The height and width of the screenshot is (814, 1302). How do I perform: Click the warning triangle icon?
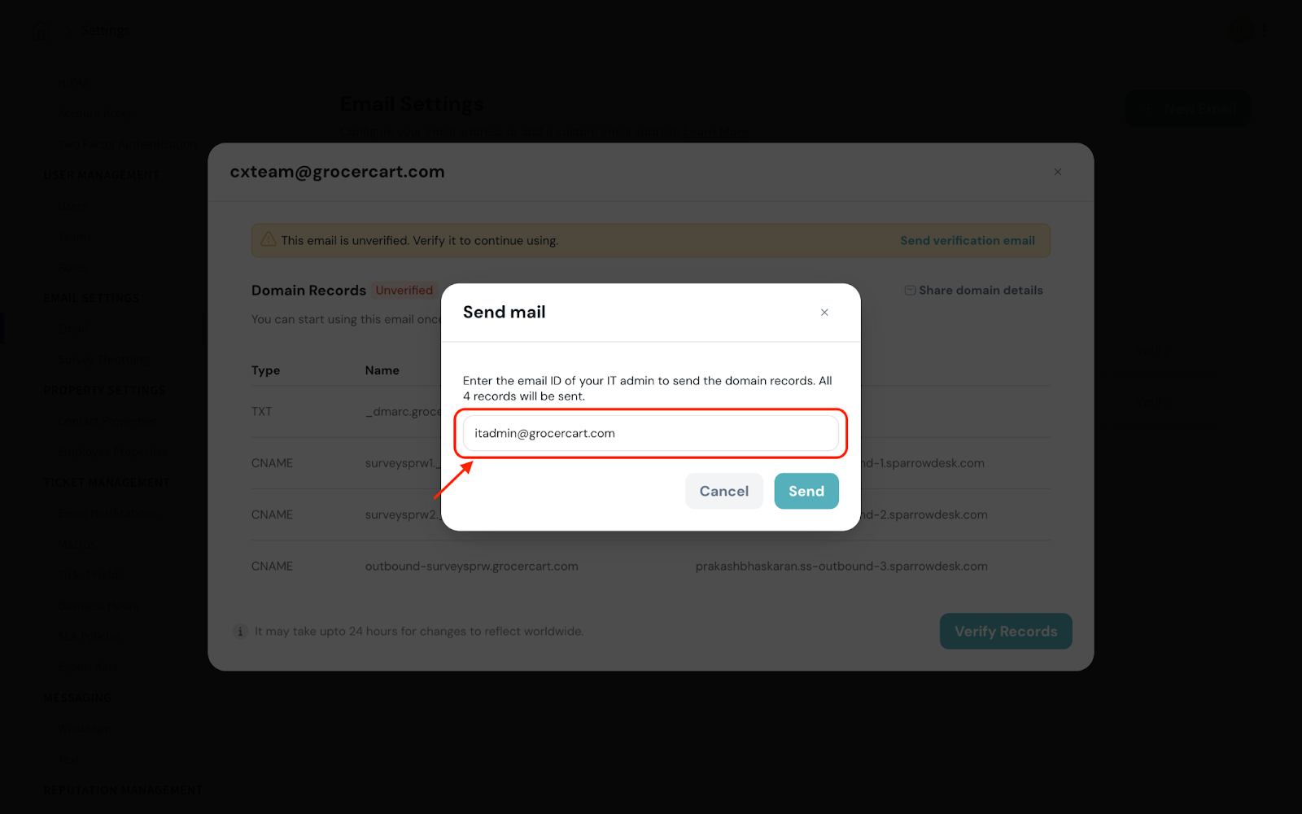click(268, 240)
